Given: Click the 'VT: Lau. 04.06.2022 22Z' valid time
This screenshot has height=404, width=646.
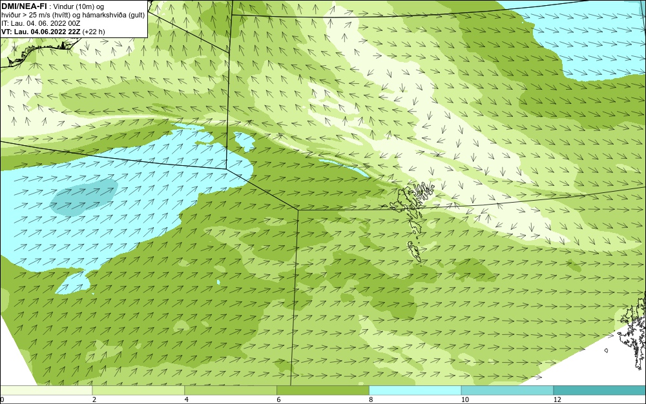Looking at the screenshot, I should (x=41, y=32).
